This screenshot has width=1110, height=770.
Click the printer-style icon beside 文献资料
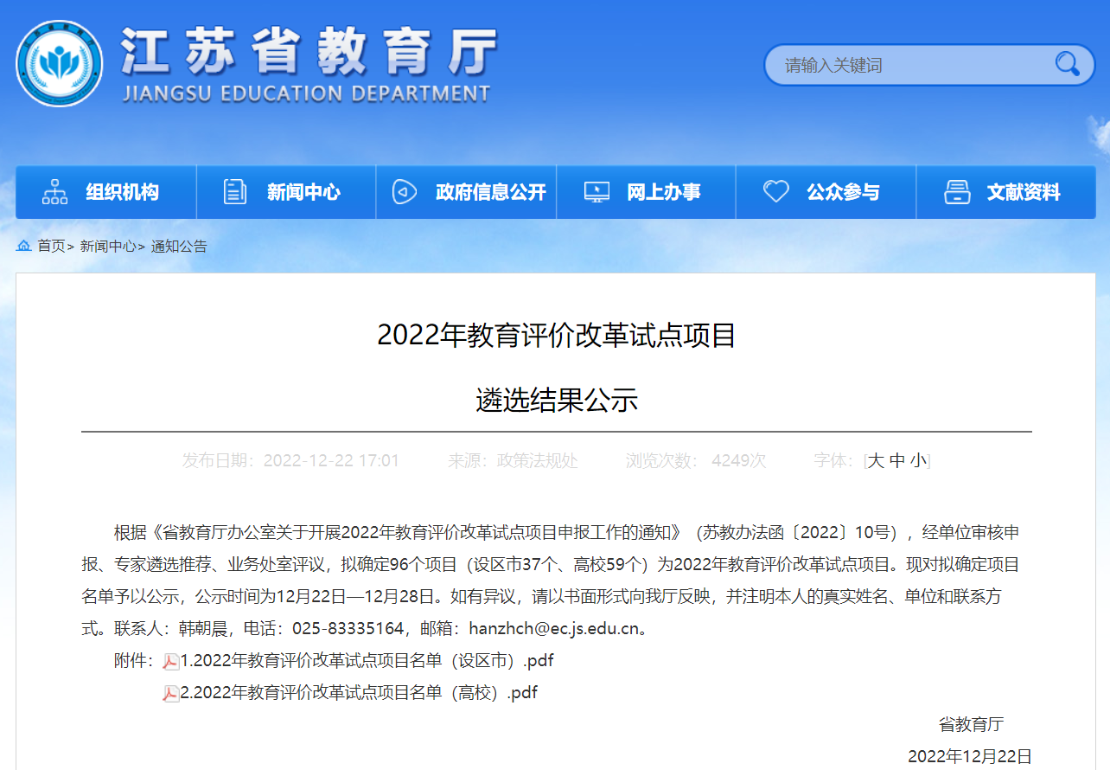(957, 192)
